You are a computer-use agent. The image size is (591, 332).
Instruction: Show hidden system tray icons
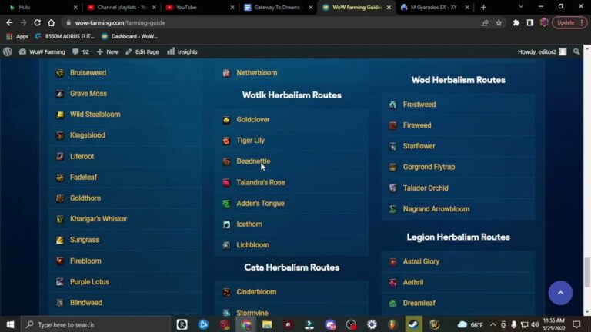pyautogui.click(x=493, y=324)
